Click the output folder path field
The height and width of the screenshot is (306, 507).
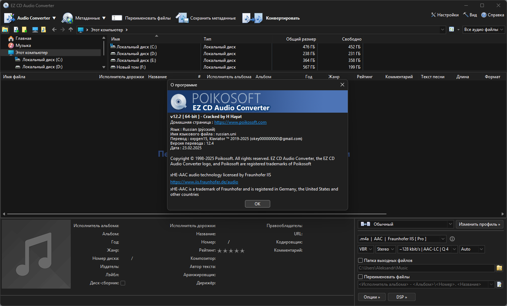pyautogui.click(x=426, y=268)
